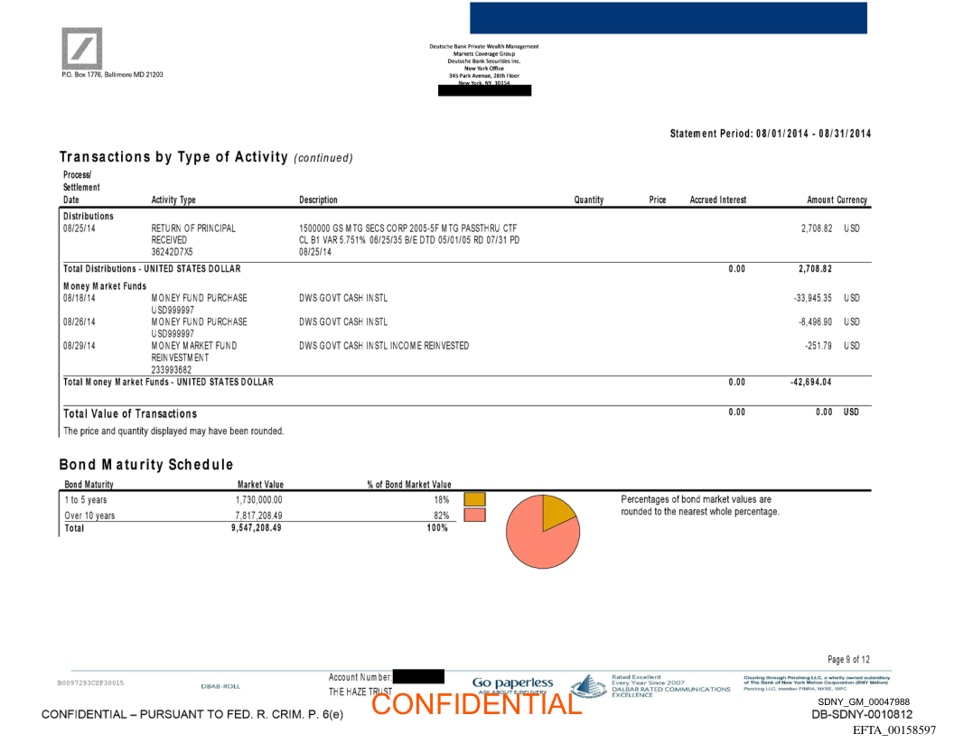Image resolution: width=954 pixels, height=752 pixels.
Task: Click the Activity Type column header
Action: tap(173, 200)
